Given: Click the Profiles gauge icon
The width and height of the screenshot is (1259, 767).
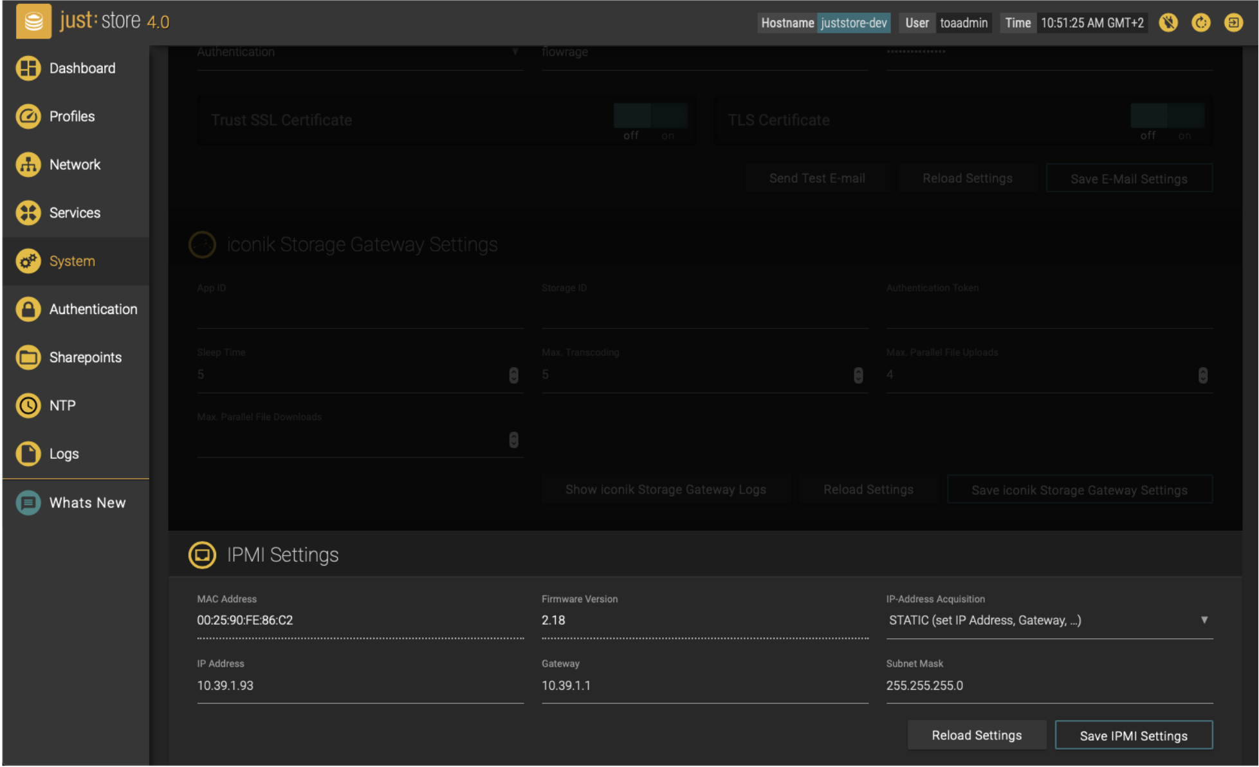Looking at the screenshot, I should [x=28, y=116].
